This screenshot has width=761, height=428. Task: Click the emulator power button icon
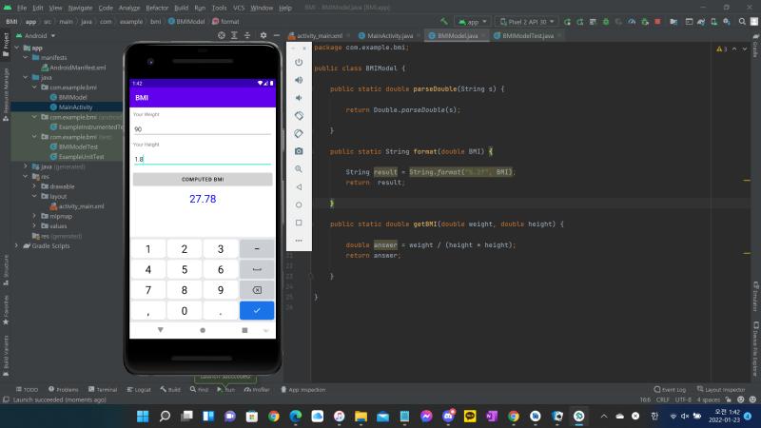[299, 62]
